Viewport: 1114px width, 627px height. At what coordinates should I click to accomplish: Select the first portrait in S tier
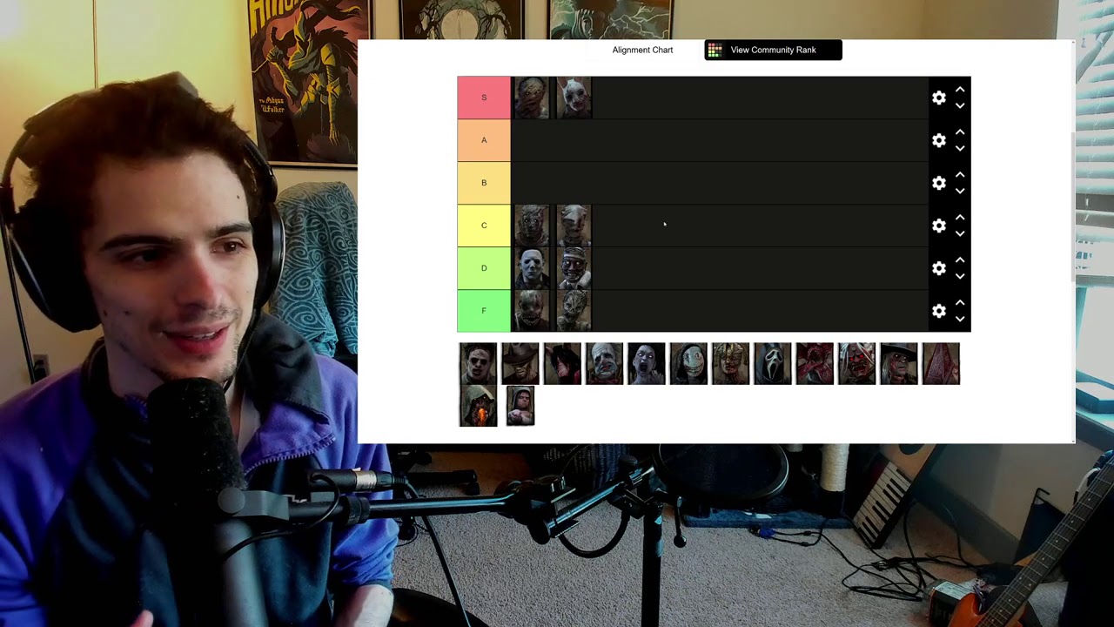click(x=532, y=98)
